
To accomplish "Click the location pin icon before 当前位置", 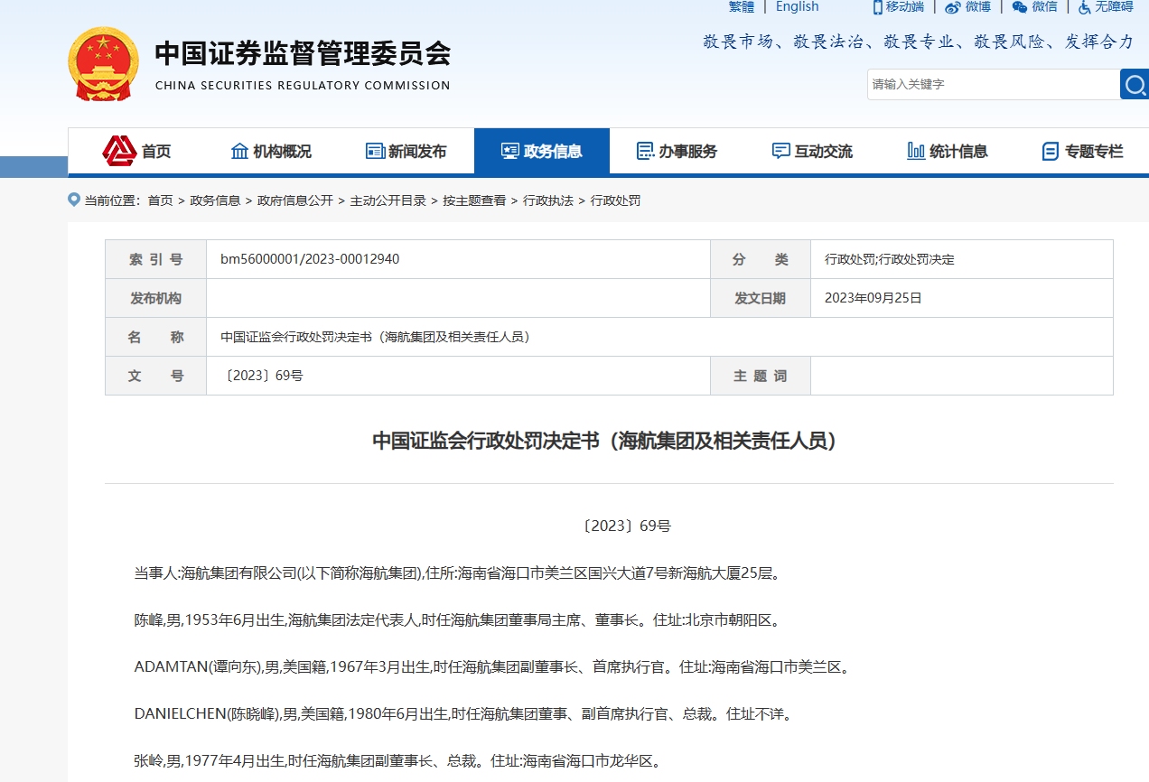I will pyautogui.click(x=74, y=200).
